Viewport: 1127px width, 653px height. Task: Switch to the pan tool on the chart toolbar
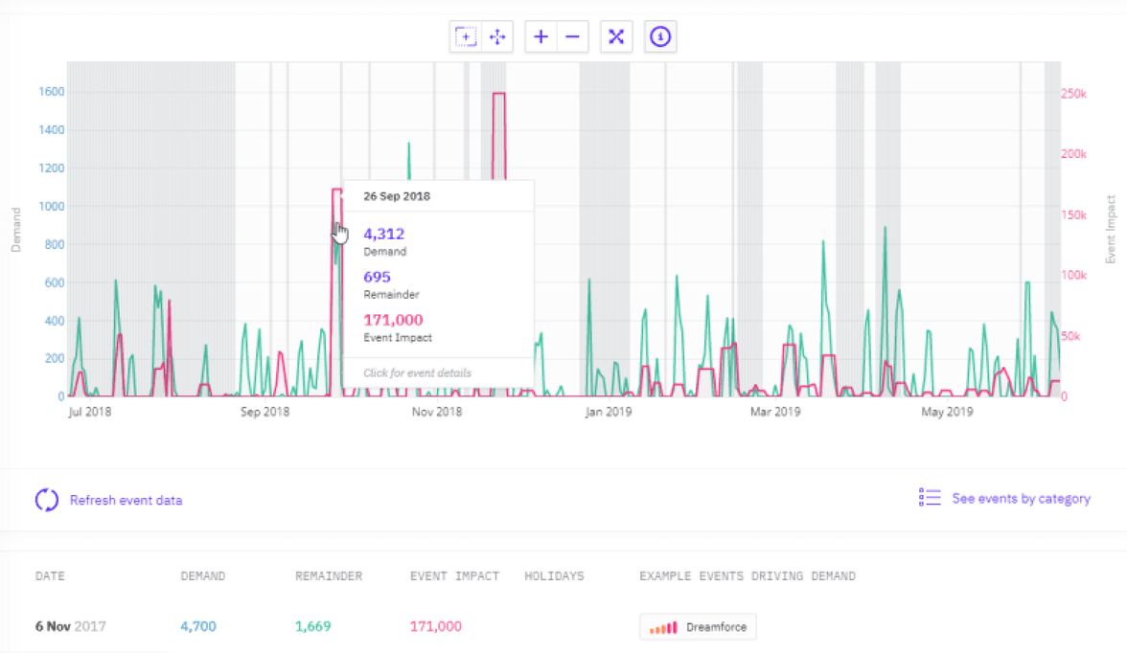click(497, 35)
